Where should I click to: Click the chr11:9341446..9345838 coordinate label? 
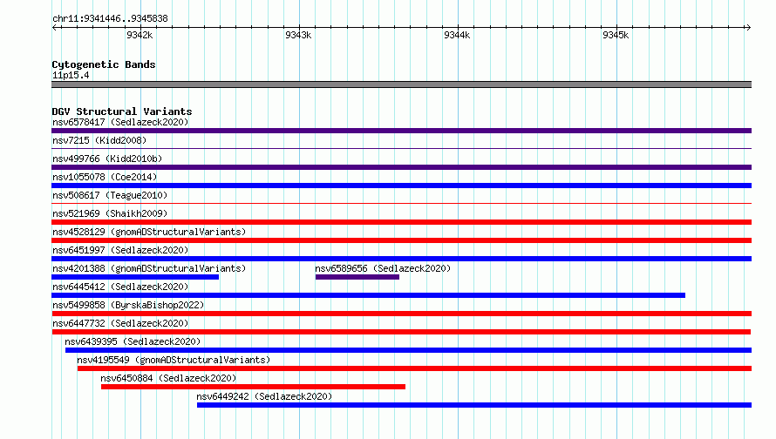pos(110,18)
